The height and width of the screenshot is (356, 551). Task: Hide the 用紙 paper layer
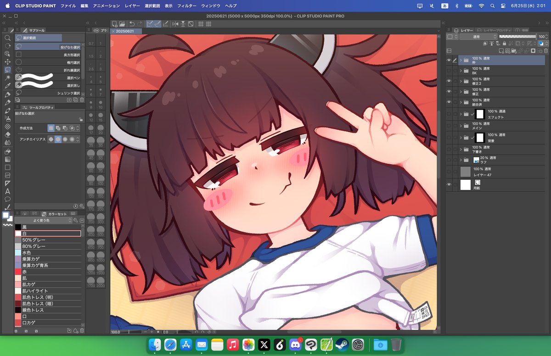(449, 185)
